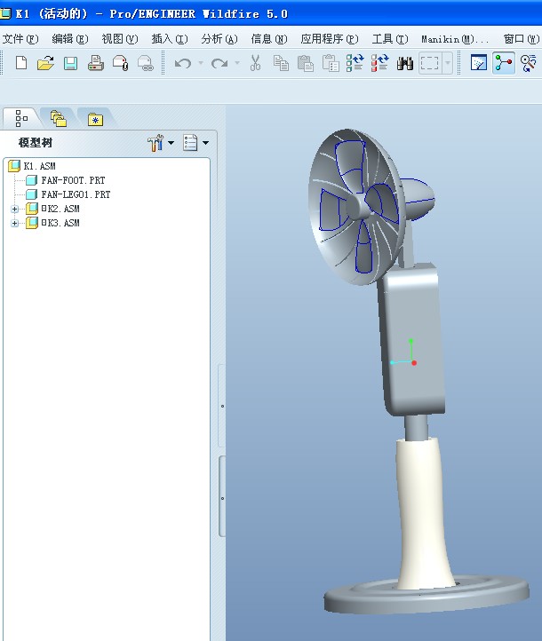Toggle the dashed selection box tool

(429, 63)
